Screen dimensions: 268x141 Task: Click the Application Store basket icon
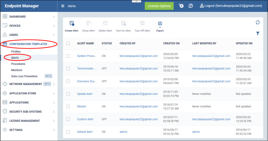coord(5,93)
